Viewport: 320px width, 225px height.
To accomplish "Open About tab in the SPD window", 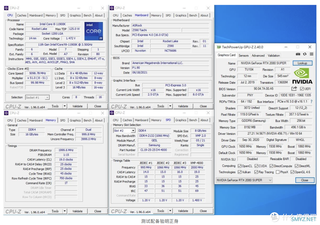I will [204, 120].
